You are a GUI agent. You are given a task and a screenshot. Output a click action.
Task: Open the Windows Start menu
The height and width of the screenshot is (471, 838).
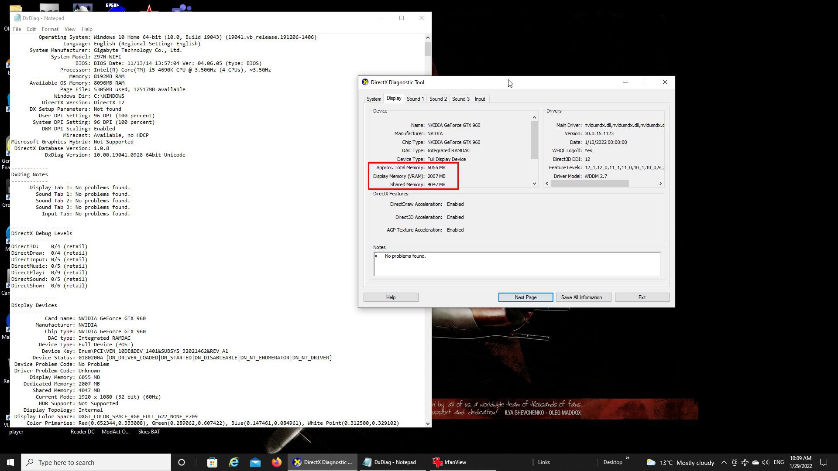point(10,462)
